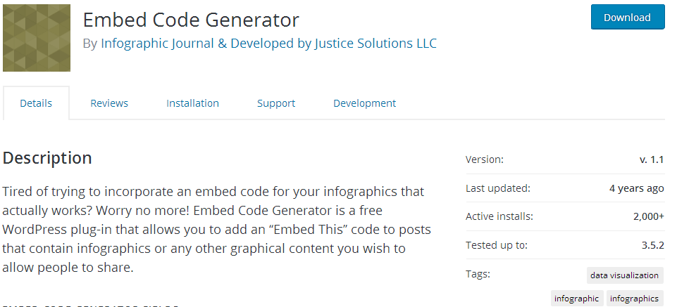Switch to the Reviews tab

click(x=109, y=103)
